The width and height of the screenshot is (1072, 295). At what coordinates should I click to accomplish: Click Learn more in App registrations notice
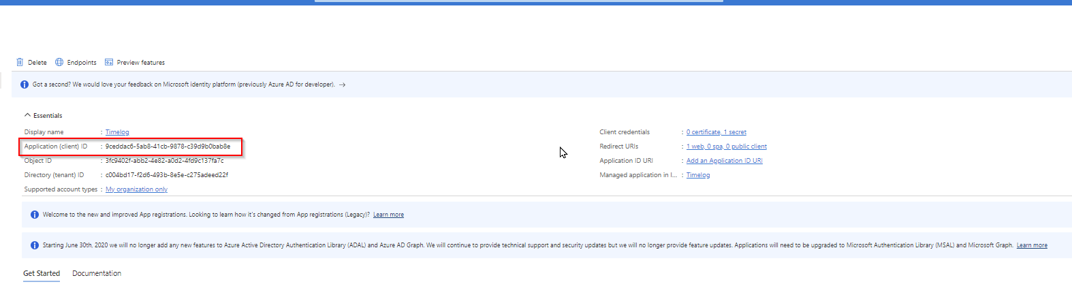[x=388, y=215]
